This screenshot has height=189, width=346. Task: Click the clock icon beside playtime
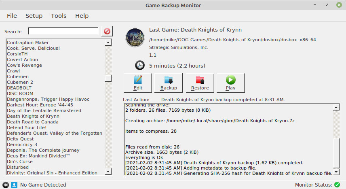click(x=140, y=65)
